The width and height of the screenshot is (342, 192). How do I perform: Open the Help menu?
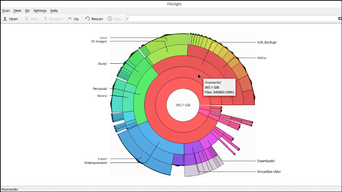(54, 10)
